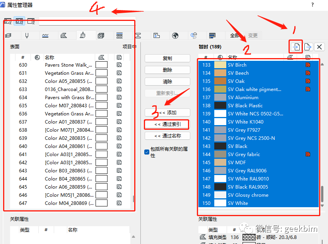Click the import attribute file icon
This screenshot has width=328, height=244.
coord(296,47)
